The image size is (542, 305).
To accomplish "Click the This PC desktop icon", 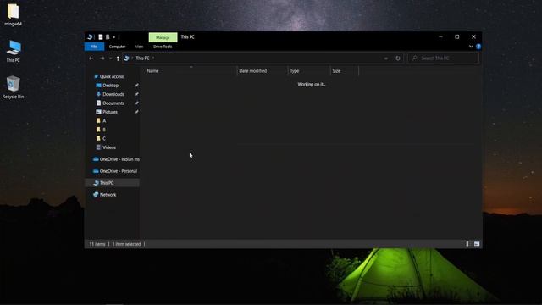I will click(14, 51).
